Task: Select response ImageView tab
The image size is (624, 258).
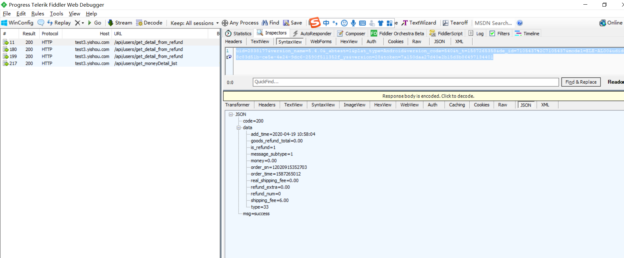Action: [354, 105]
